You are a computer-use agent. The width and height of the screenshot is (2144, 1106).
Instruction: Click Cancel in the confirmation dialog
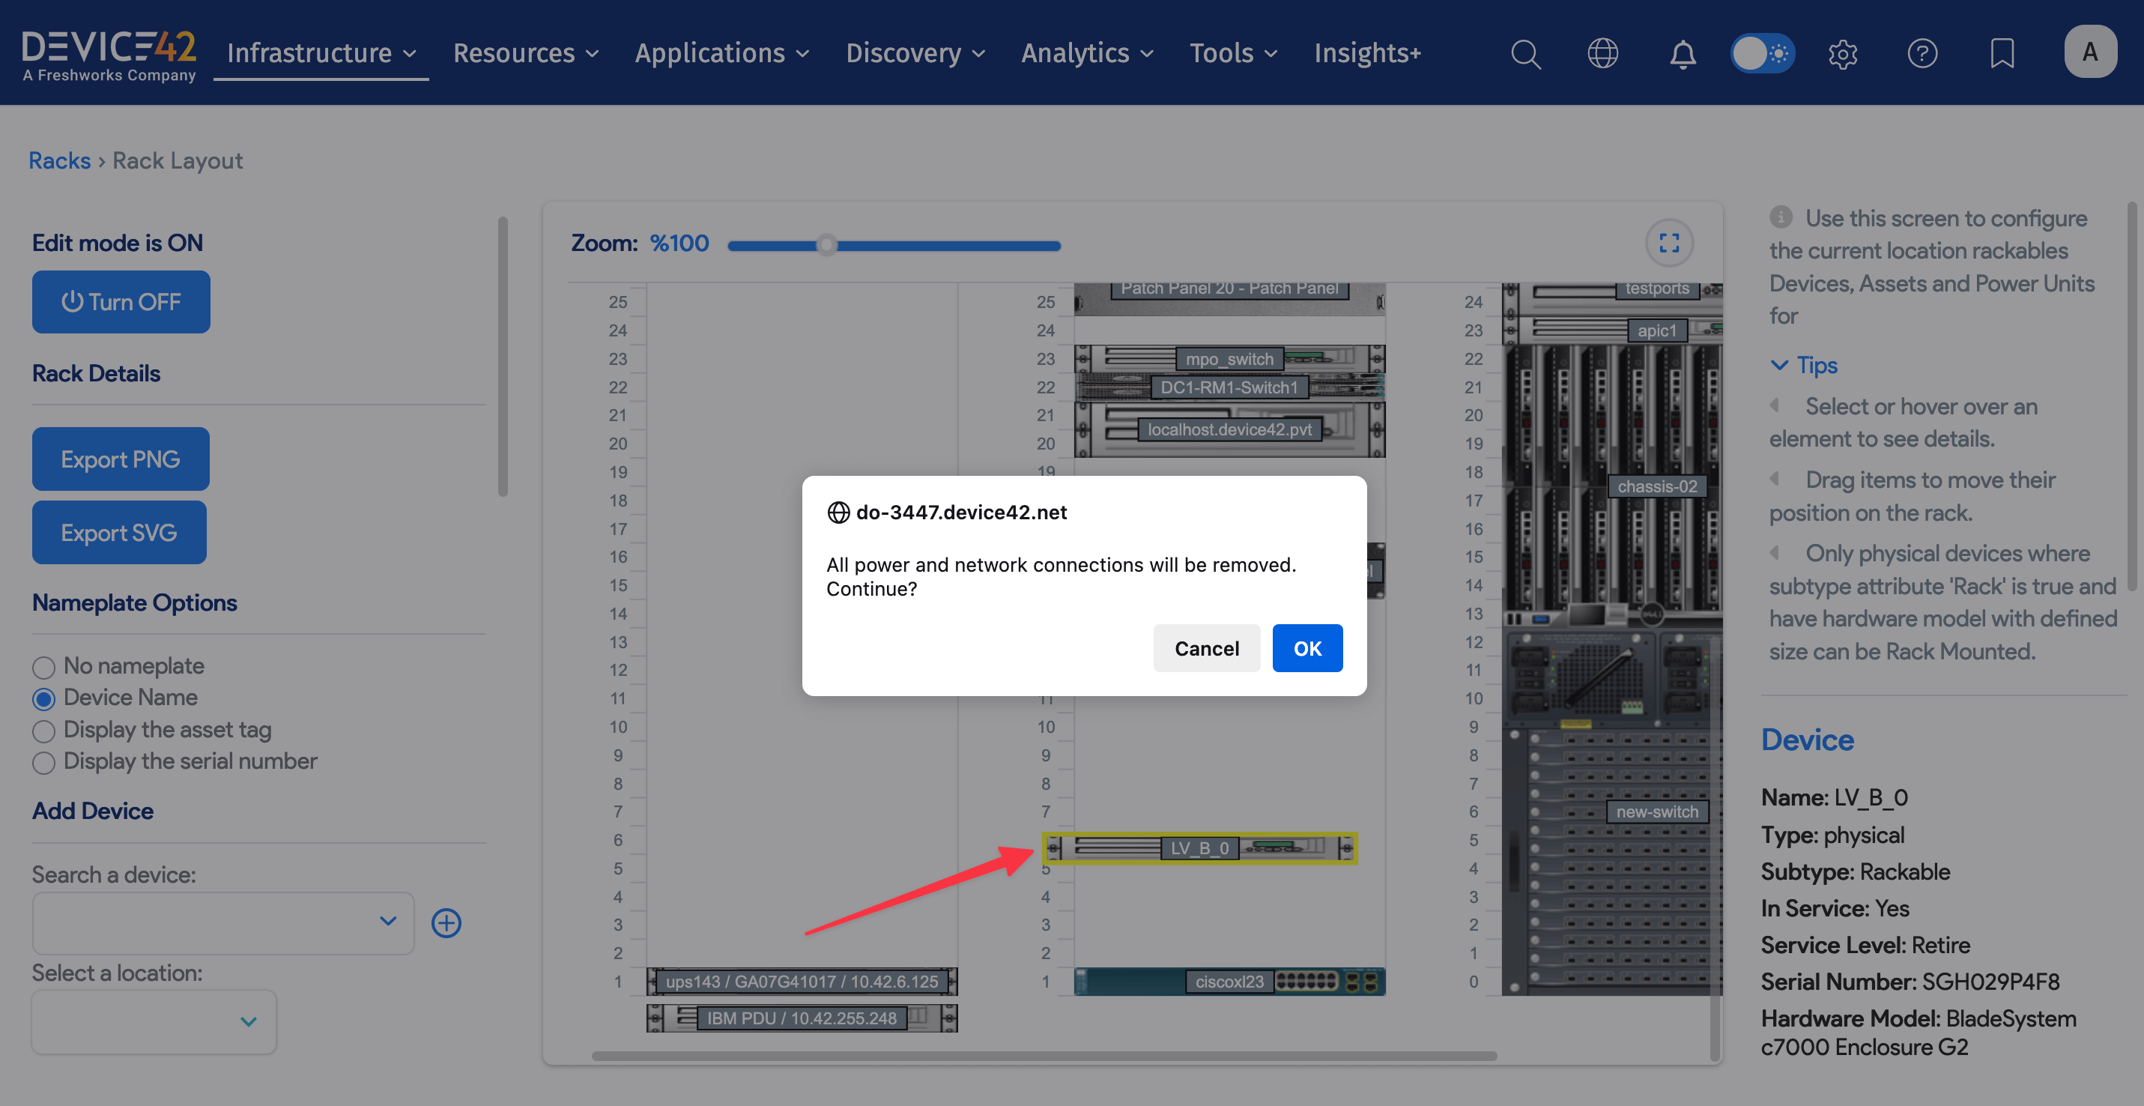coord(1206,648)
